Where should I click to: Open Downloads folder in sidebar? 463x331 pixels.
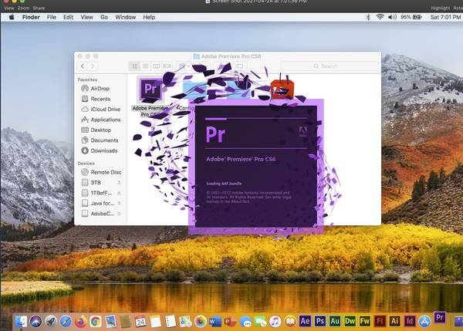click(100, 150)
